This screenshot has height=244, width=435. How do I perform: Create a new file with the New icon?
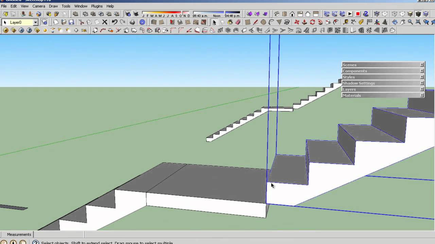click(56, 22)
